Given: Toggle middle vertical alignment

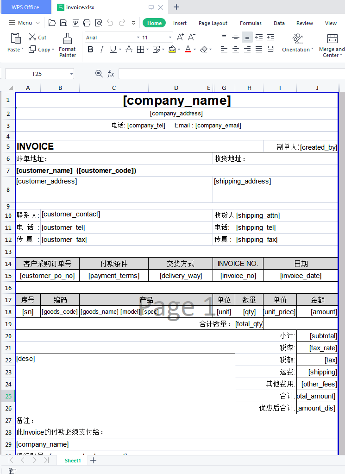Looking at the screenshot, I should coord(247,37).
